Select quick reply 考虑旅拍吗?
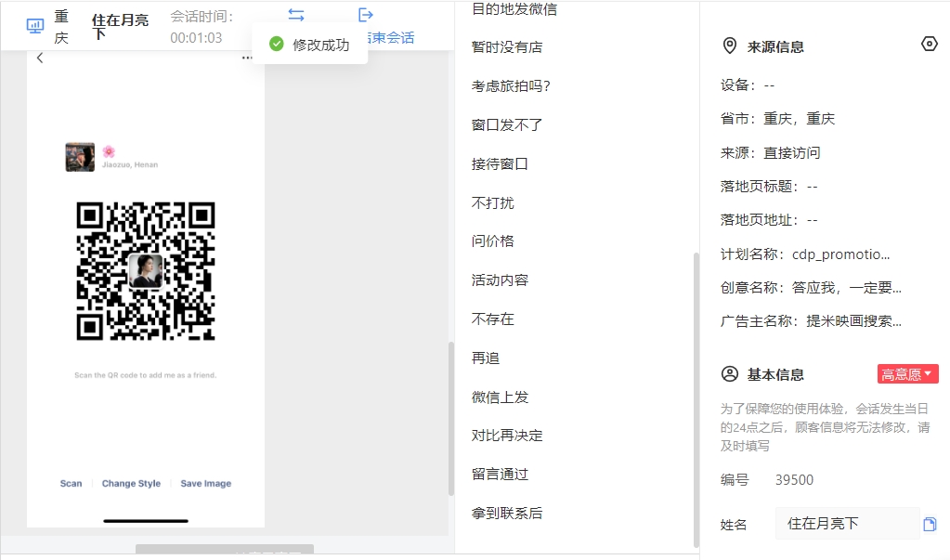This screenshot has height=560, width=950. tap(511, 86)
